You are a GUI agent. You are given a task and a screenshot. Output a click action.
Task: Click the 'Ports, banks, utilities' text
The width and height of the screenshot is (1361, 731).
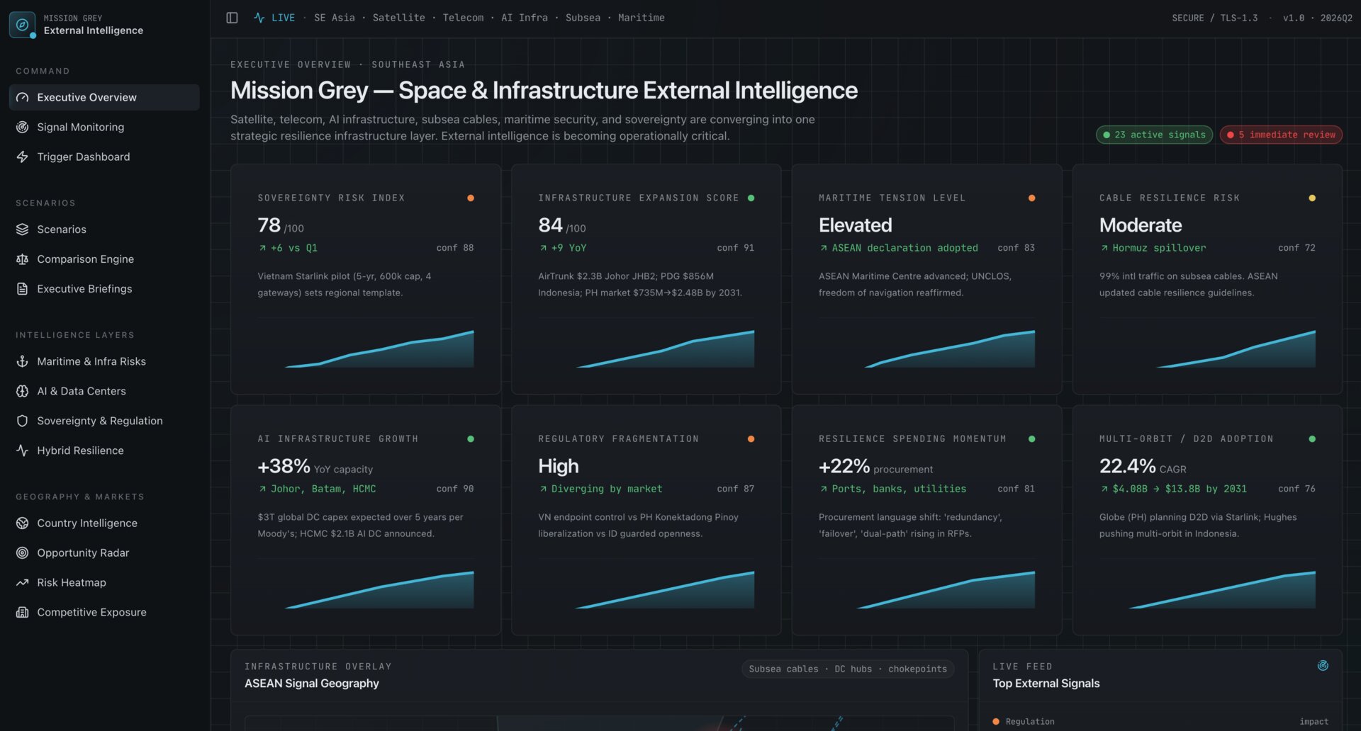click(899, 489)
